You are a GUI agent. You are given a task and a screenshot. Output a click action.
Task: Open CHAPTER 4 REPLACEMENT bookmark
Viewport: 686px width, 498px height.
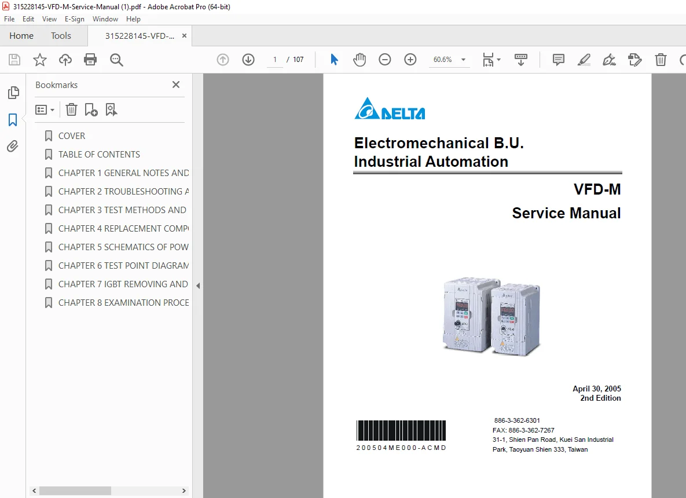pyautogui.click(x=123, y=228)
